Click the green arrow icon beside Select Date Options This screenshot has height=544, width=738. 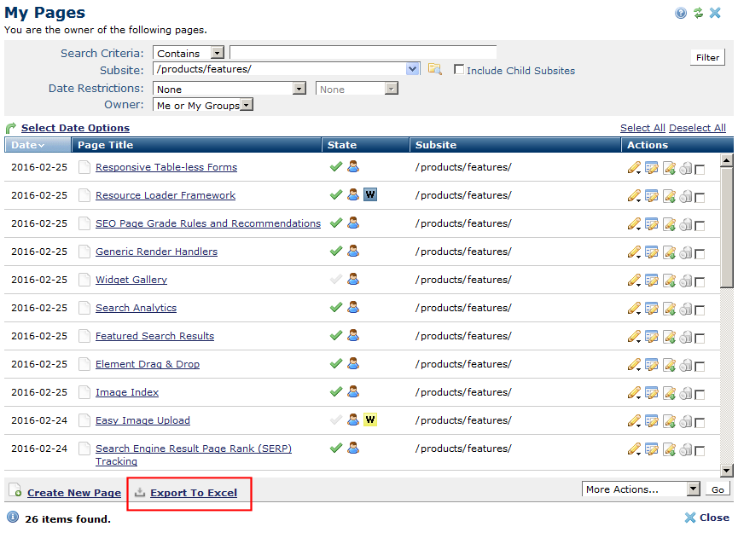[11, 128]
